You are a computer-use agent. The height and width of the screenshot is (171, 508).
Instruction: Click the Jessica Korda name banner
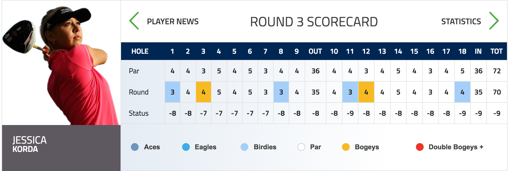61,148
